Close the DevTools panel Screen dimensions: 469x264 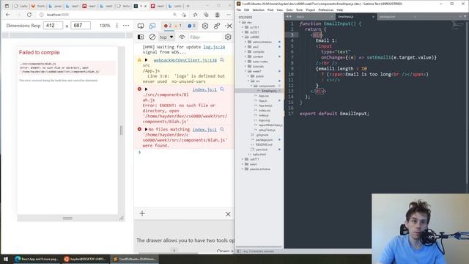tap(229, 26)
